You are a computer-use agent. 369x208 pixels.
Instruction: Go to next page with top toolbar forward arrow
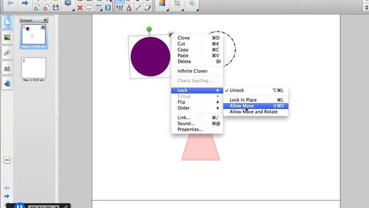point(25,3)
